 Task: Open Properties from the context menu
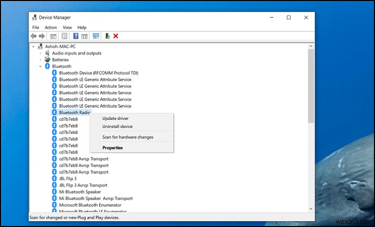point(132,148)
